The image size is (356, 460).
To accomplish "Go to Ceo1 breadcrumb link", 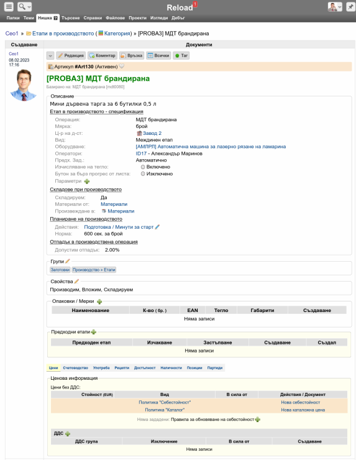I will coord(12,34).
